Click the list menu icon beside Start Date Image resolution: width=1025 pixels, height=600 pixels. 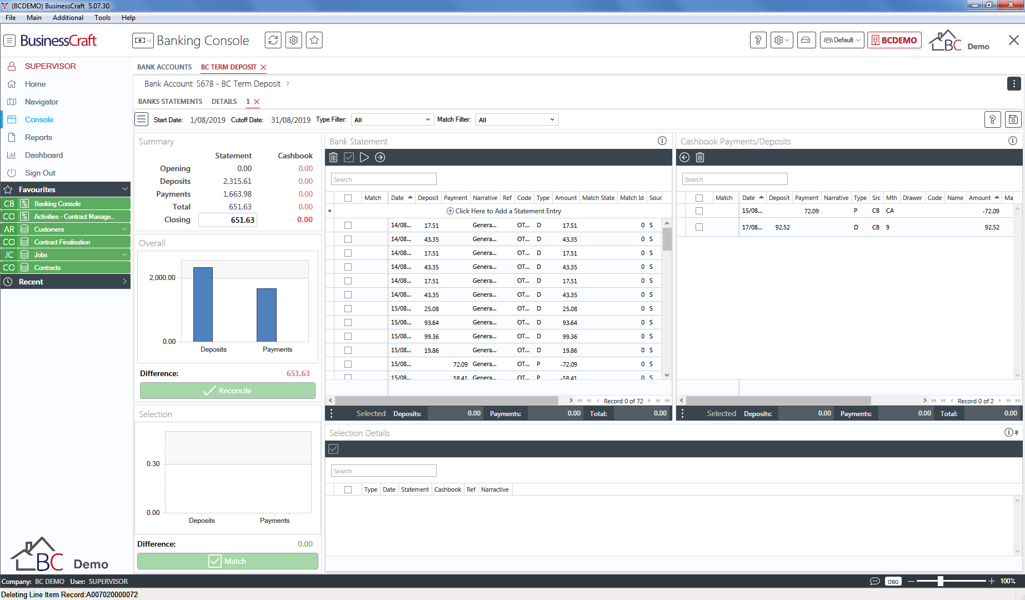(142, 119)
